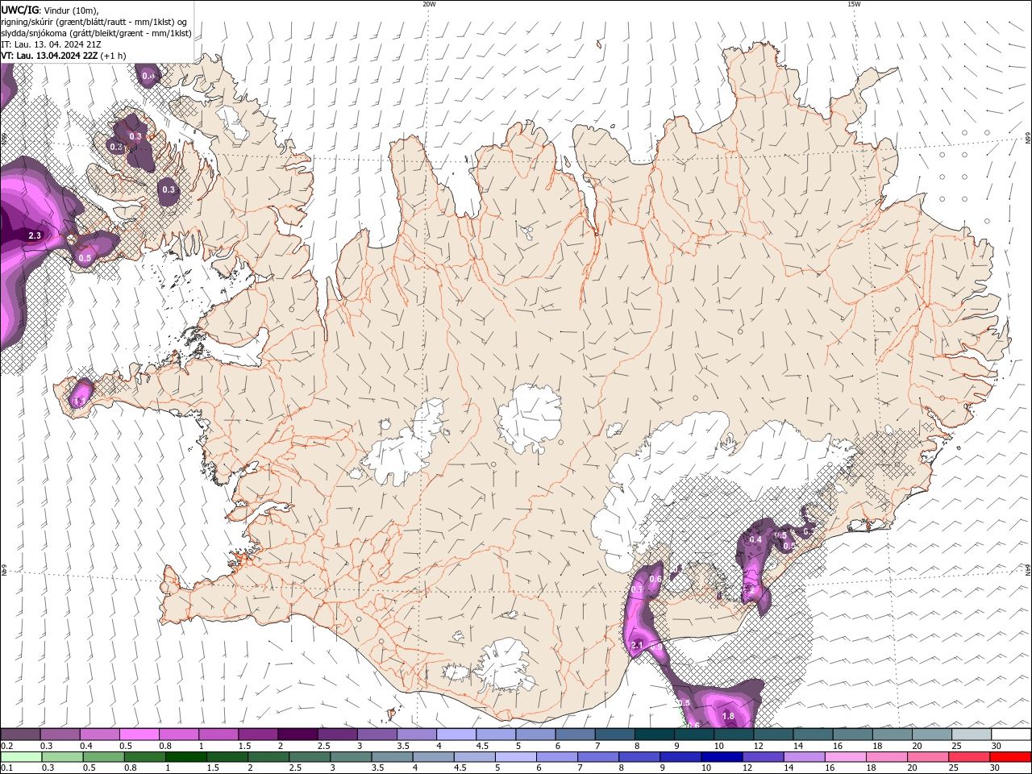Pick the magenta swatch between 1.5 and 2
Viewport: 1032px width, 774px height.
click(x=258, y=734)
